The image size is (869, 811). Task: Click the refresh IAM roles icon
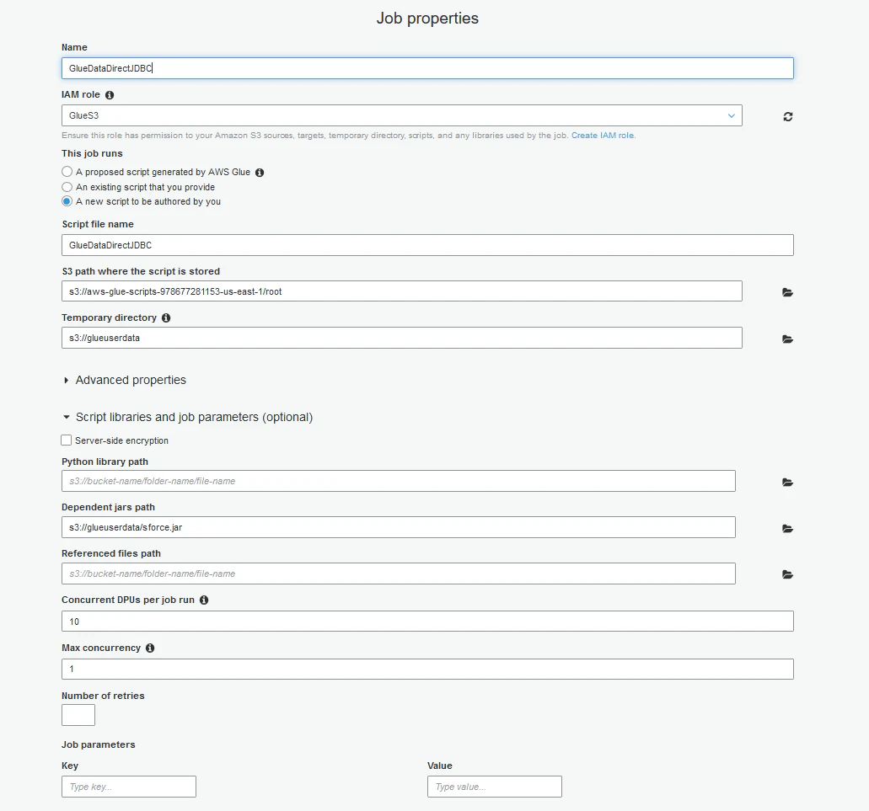click(x=787, y=116)
